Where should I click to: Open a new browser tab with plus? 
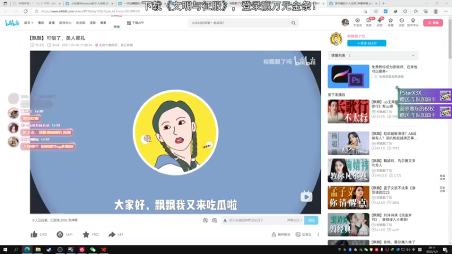[384, 3]
